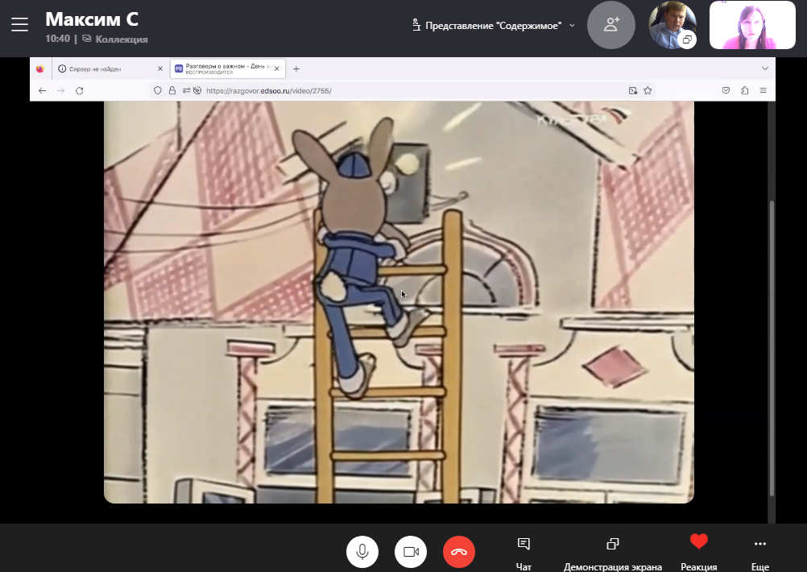
Task: Reload the page in shared browser
Action: pyautogui.click(x=79, y=90)
